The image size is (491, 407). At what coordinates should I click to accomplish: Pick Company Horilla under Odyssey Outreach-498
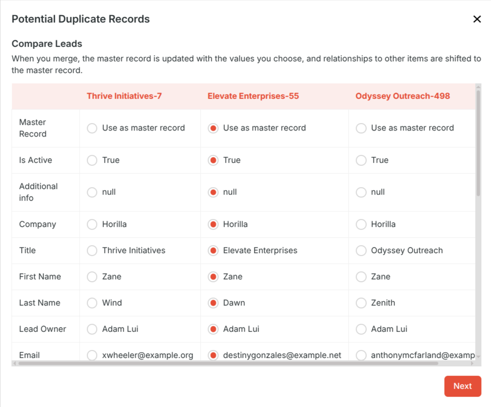[x=361, y=225]
